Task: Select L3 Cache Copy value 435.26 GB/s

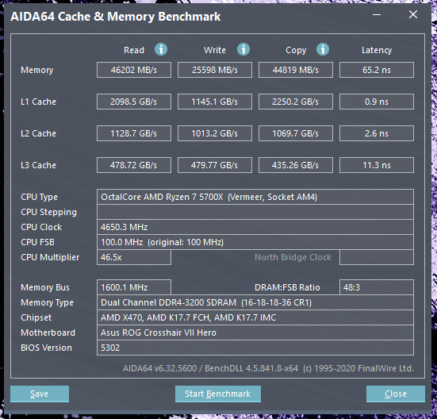Action: pos(295,165)
